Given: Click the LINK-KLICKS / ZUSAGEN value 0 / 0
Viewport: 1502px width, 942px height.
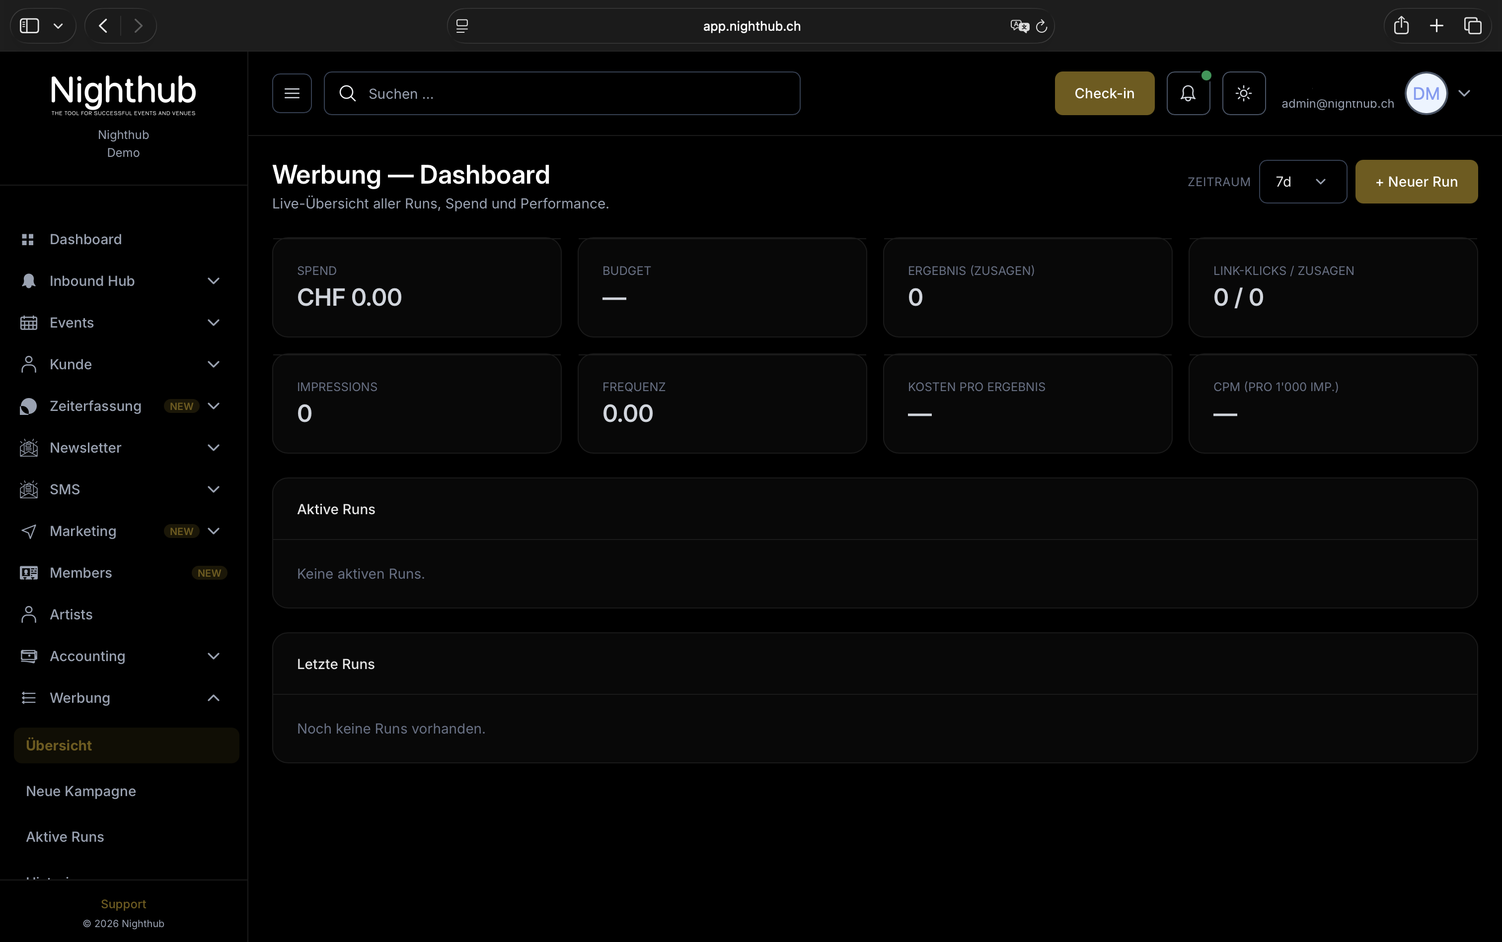Looking at the screenshot, I should (x=1238, y=297).
